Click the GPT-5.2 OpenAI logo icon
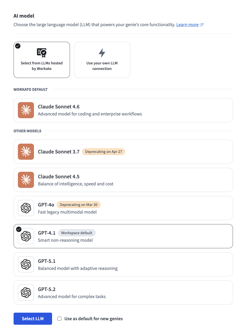This screenshot has height=329, width=246. [x=26, y=293]
